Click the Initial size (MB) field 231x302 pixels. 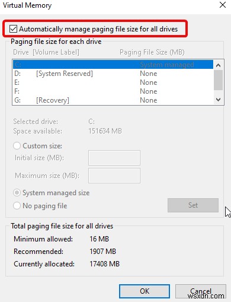point(114,158)
